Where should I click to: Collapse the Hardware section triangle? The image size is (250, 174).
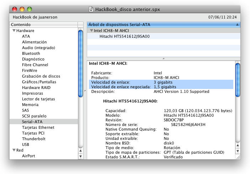pyautogui.click(x=14, y=31)
